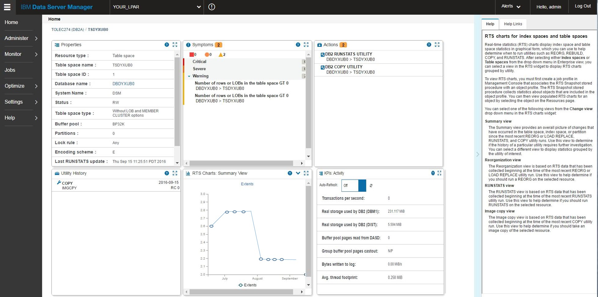Image resolution: width=598 pixels, height=297 pixels.
Task: Open Jobs in sidebar
Action: (10, 70)
